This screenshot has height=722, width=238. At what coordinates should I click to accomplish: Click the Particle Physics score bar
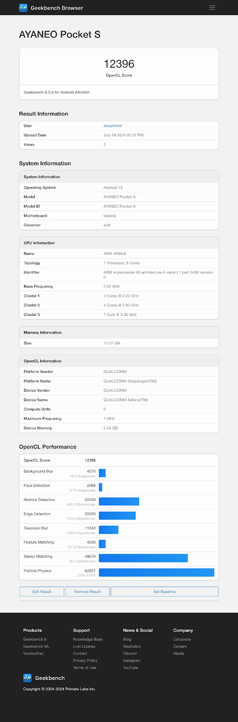156,573
